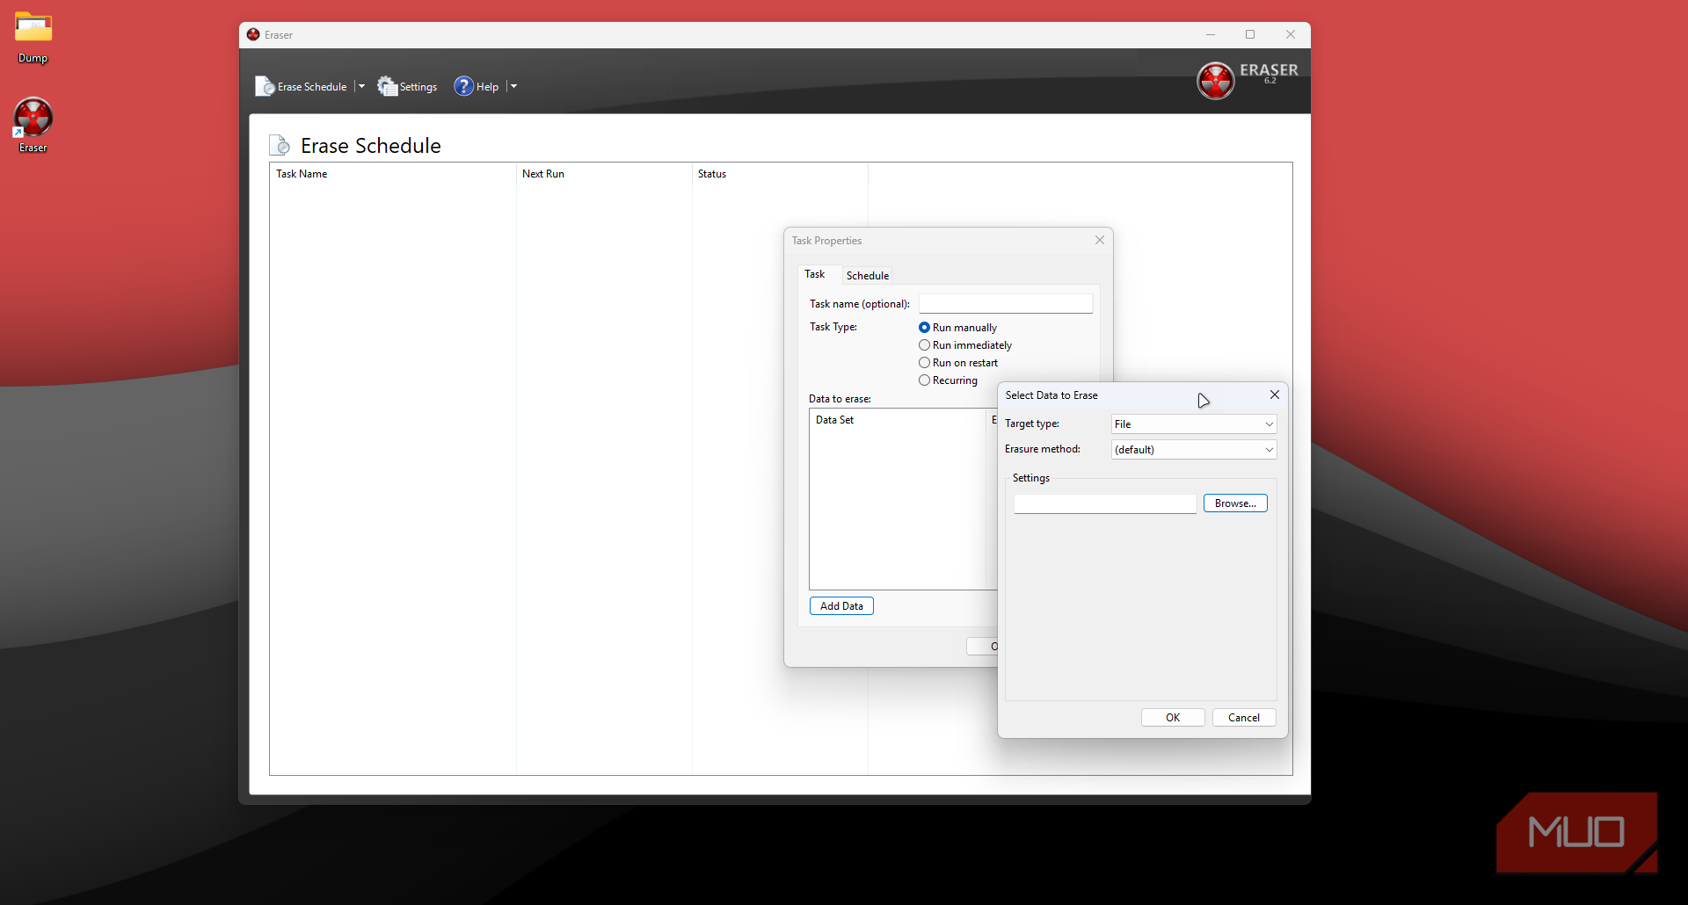This screenshot has height=905, width=1688.
Task: Open the Target type combo box
Action: [x=1193, y=424]
